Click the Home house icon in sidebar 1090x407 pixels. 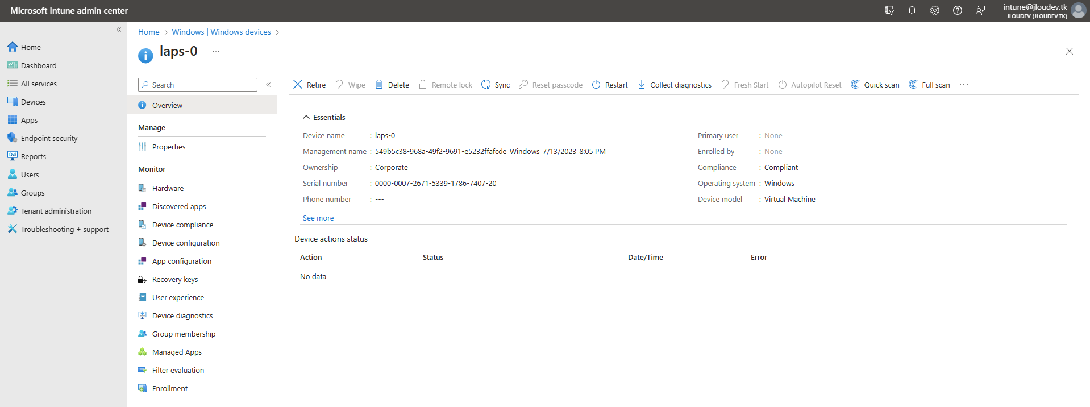pos(13,47)
